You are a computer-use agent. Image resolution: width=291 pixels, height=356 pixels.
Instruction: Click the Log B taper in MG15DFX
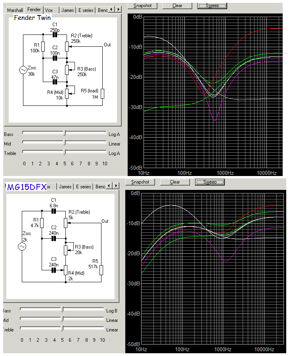coord(112,311)
